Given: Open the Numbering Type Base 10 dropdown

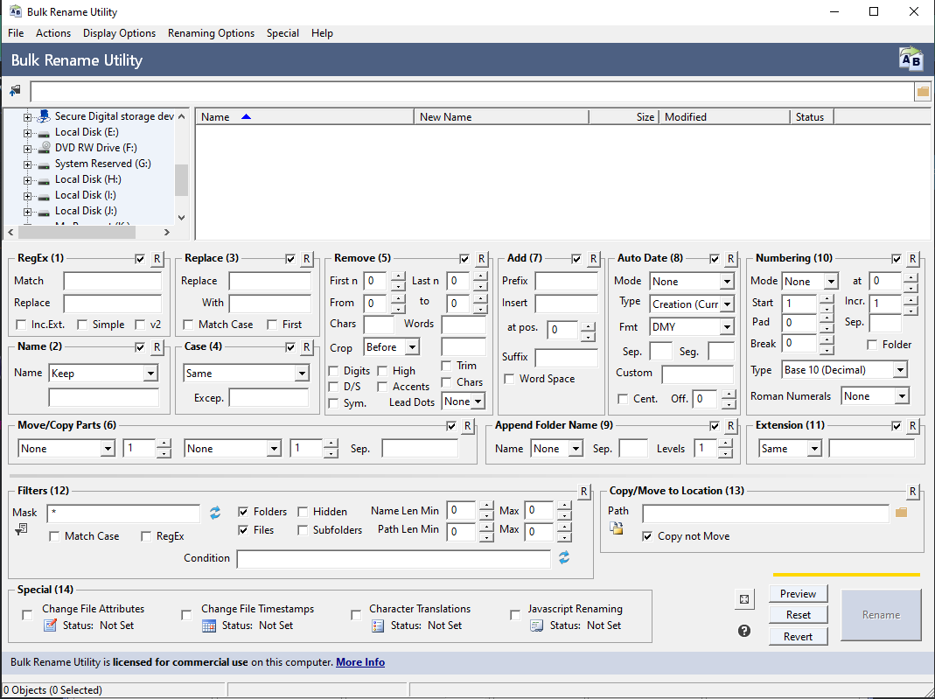Looking at the screenshot, I should [900, 370].
